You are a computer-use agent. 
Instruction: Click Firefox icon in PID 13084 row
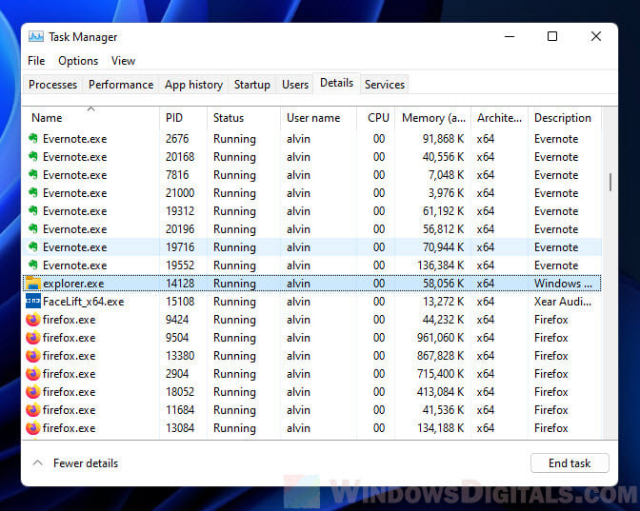(x=33, y=428)
